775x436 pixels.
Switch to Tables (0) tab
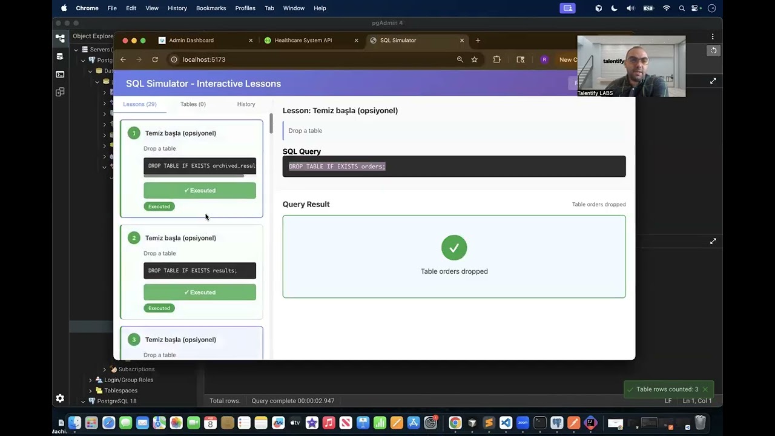coord(193,104)
